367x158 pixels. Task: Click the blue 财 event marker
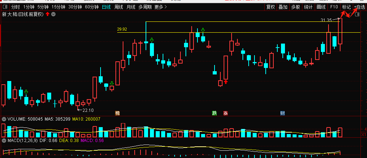click(282, 113)
